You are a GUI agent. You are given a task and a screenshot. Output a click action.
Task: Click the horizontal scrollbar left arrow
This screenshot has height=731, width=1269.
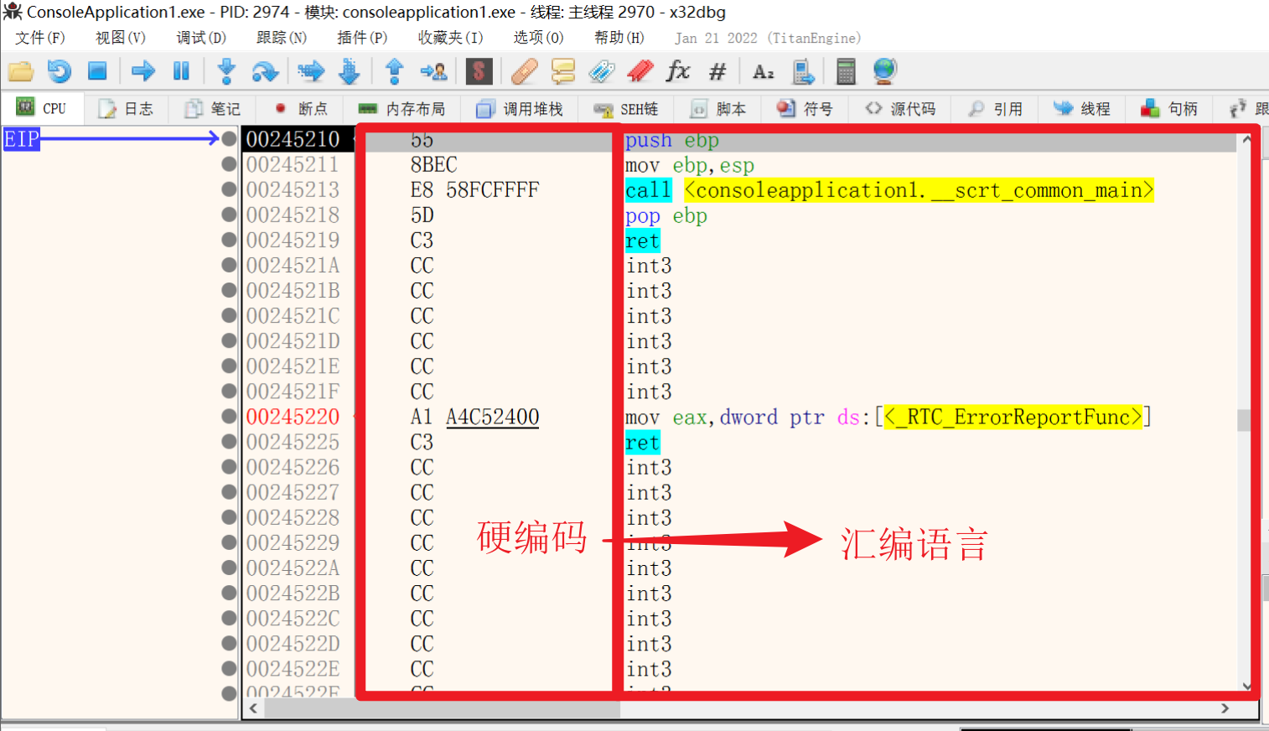pyautogui.click(x=252, y=708)
